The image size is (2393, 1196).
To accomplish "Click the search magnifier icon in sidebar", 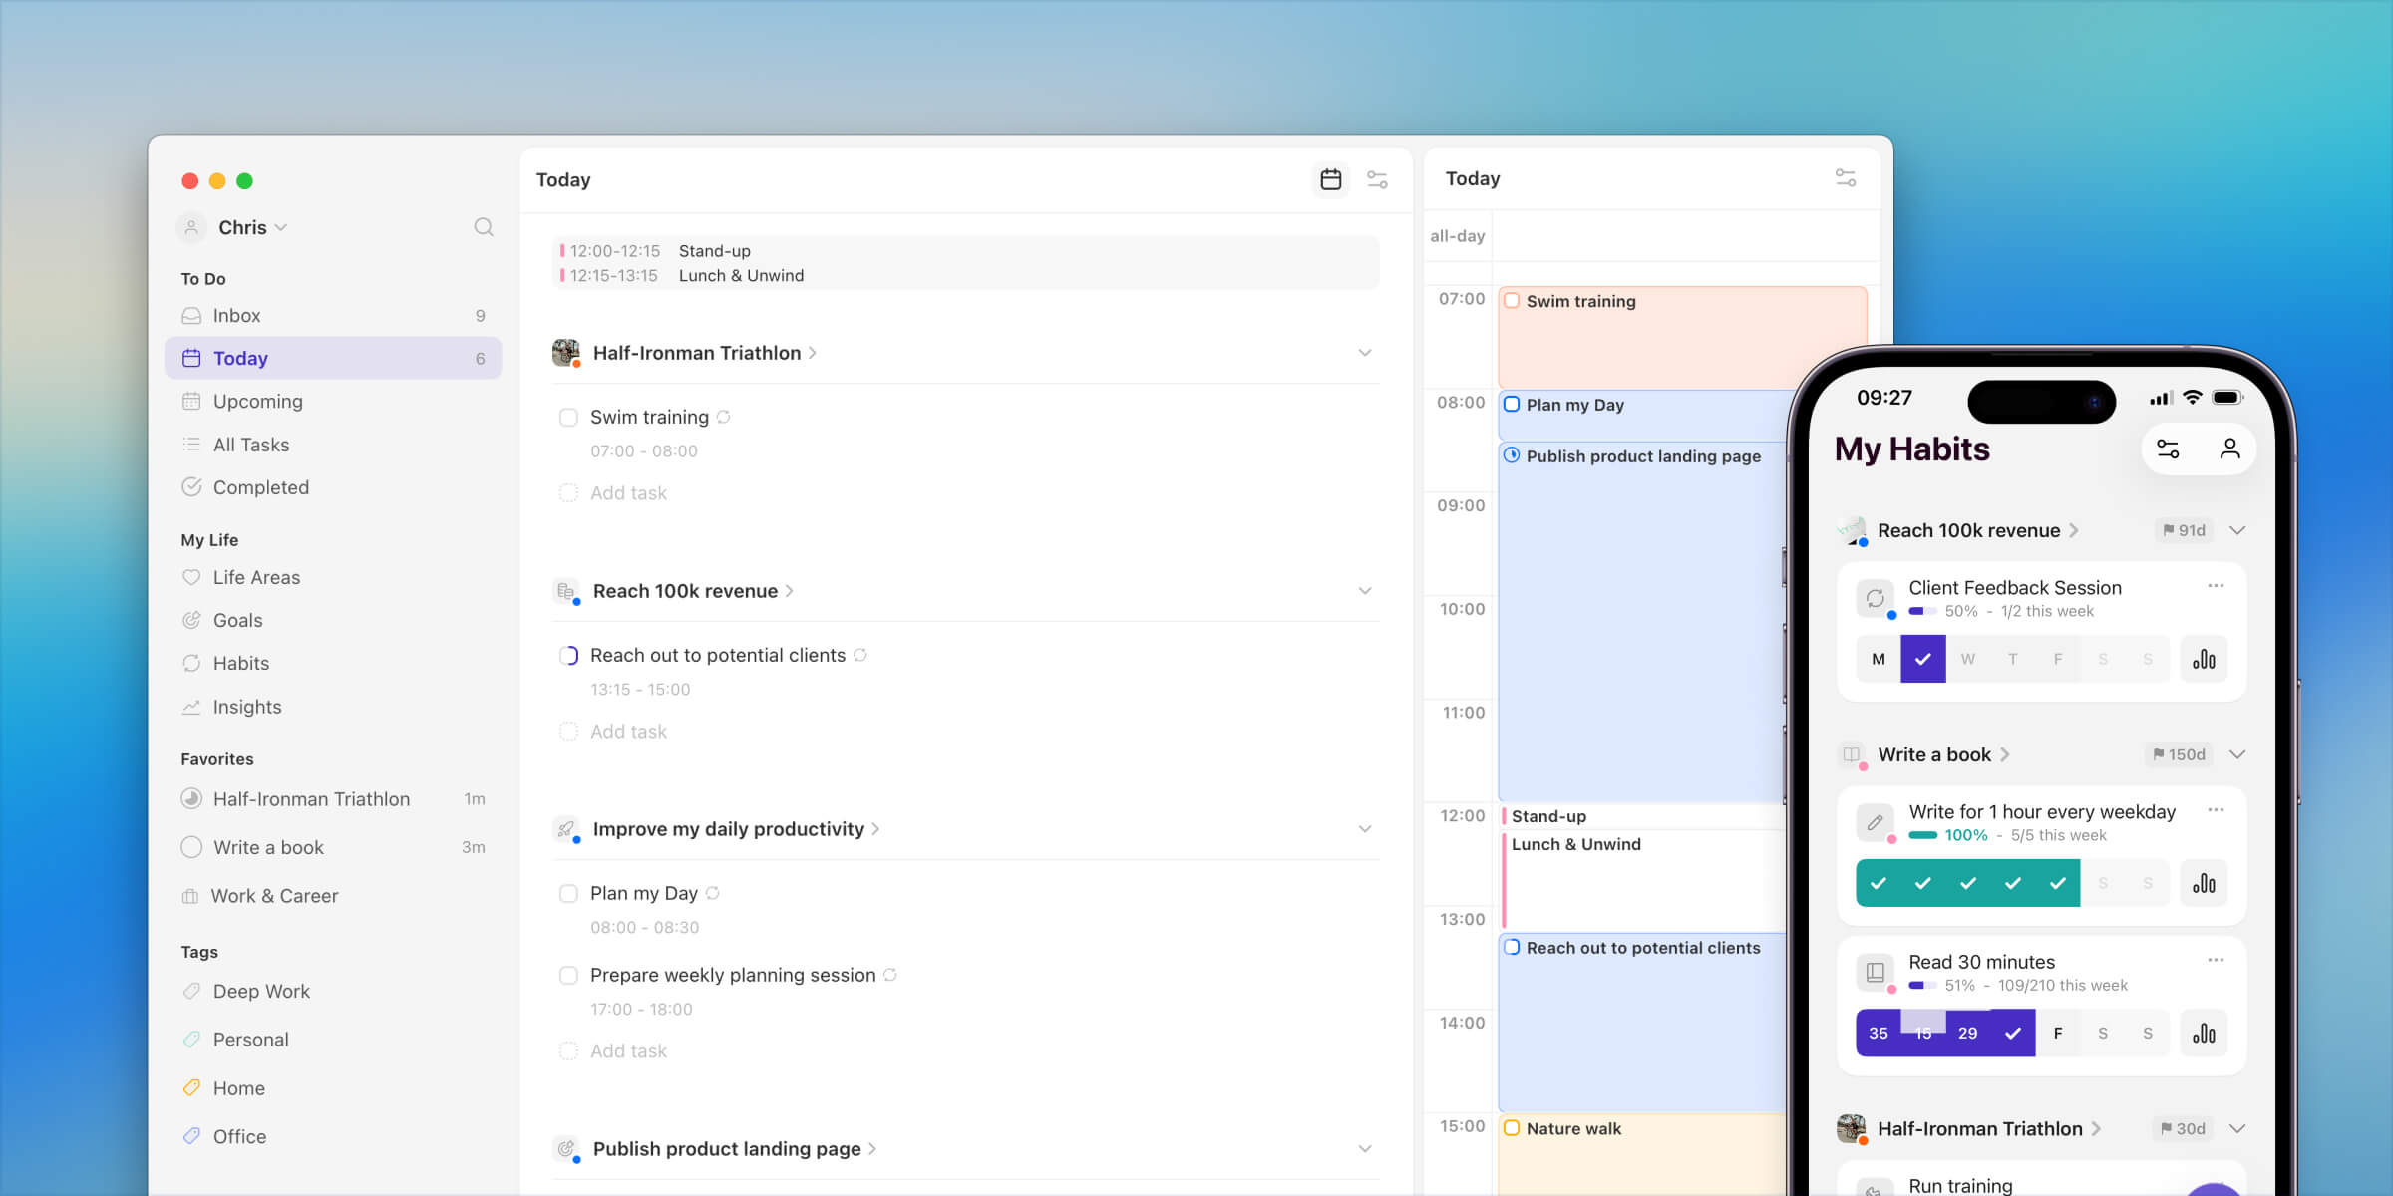I will [484, 227].
